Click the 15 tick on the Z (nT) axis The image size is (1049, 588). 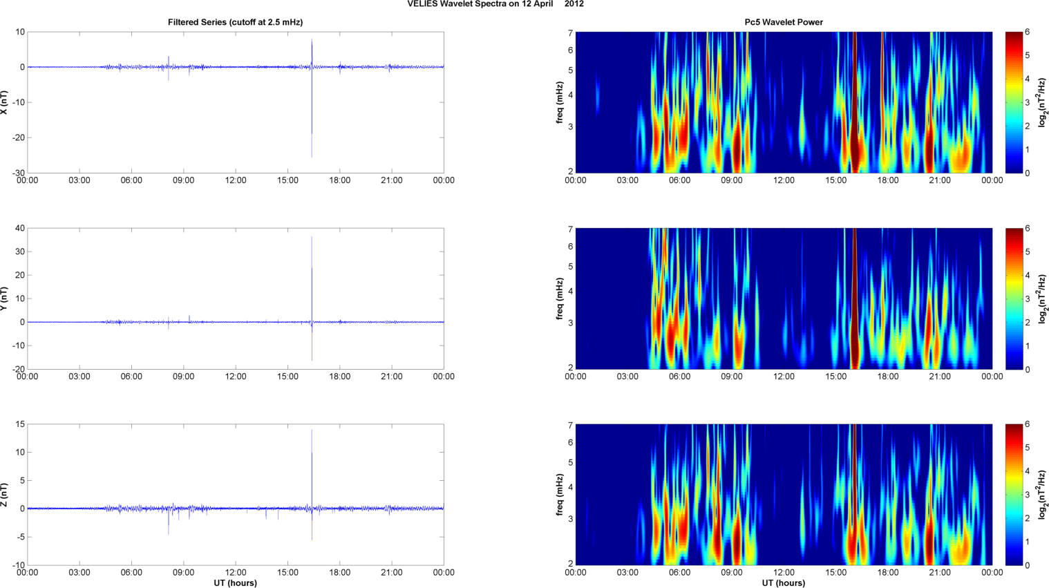coord(20,424)
